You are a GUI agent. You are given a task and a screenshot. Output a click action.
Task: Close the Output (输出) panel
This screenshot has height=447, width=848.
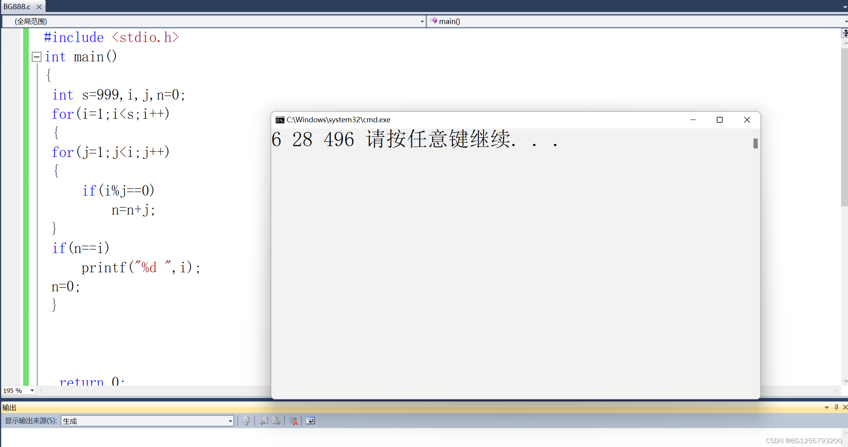[845, 407]
